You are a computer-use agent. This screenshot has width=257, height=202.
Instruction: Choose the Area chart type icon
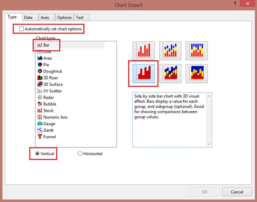pyautogui.click(x=40, y=58)
